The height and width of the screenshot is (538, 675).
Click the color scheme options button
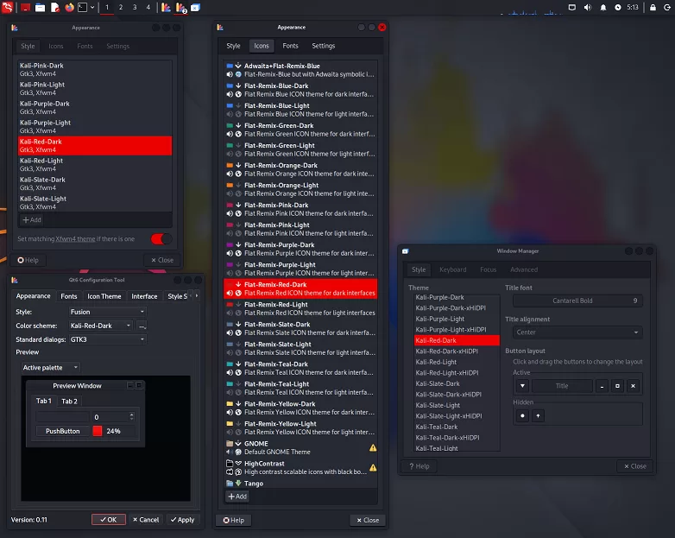tap(142, 326)
